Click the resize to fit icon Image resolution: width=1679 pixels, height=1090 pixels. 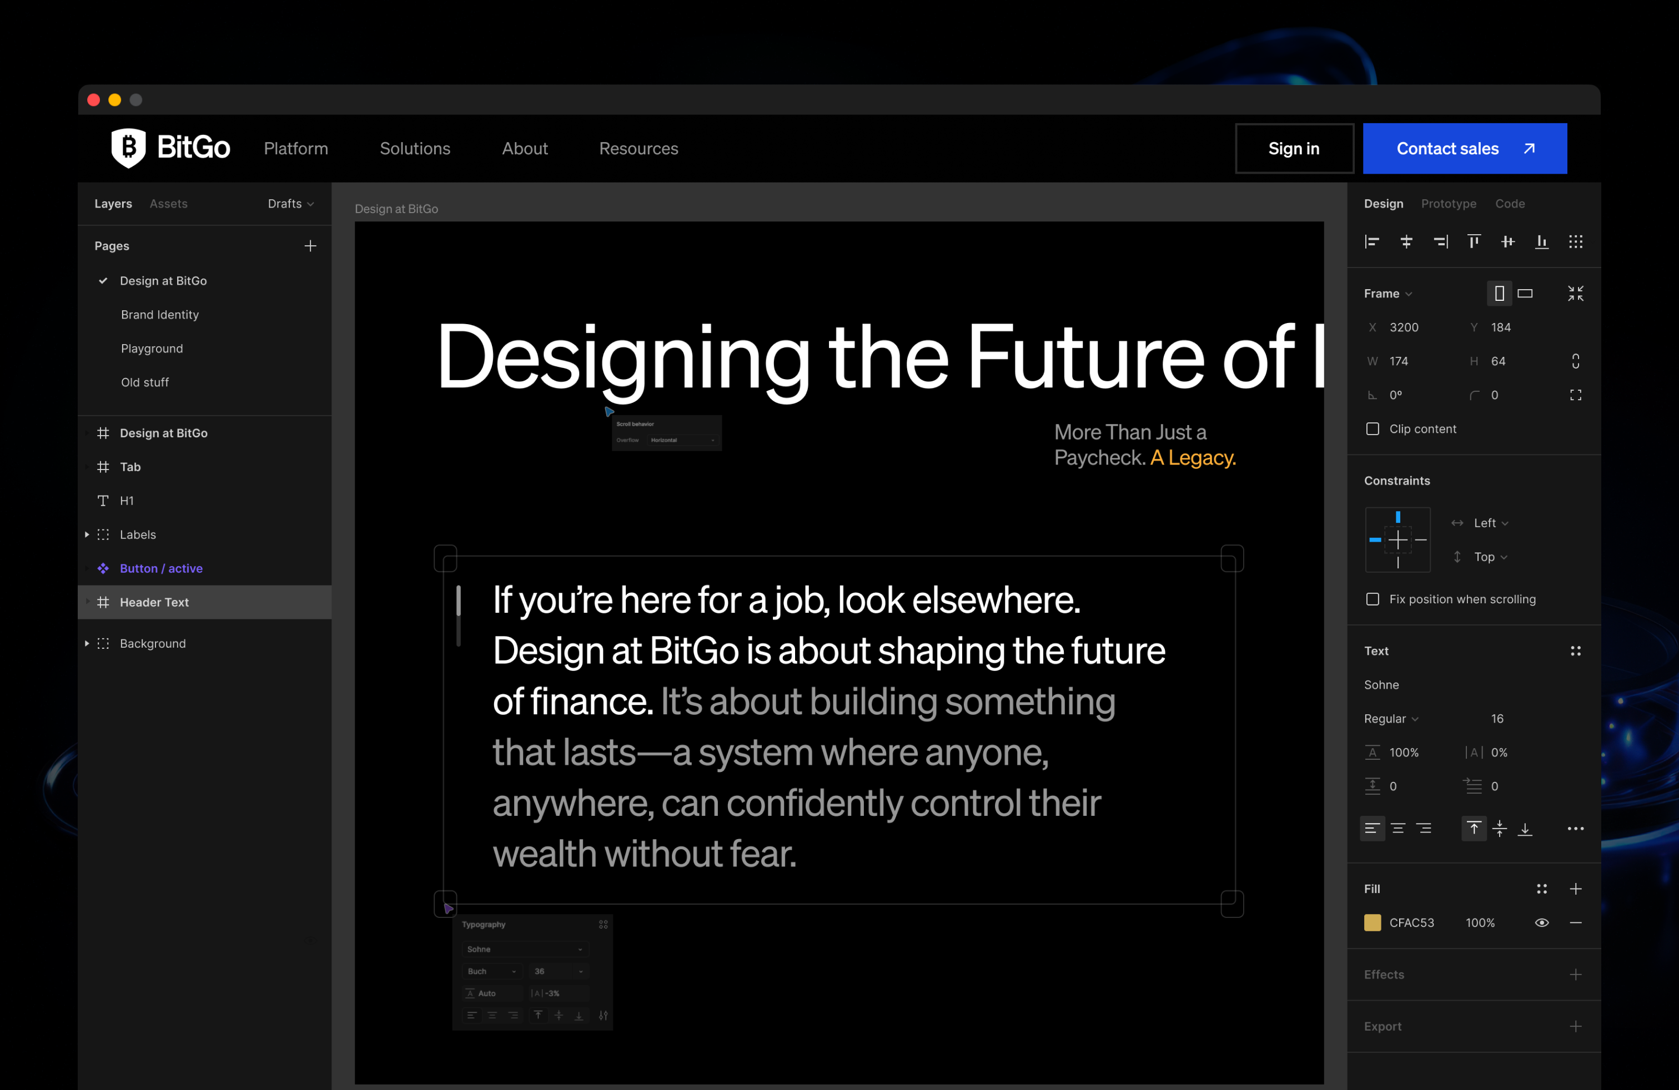pos(1575,293)
